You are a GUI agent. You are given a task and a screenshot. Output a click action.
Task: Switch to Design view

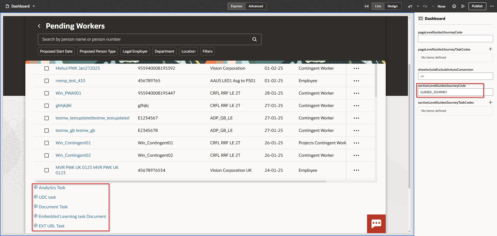[392, 6]
